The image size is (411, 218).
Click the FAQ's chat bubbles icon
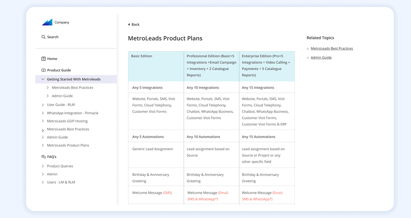44,157
